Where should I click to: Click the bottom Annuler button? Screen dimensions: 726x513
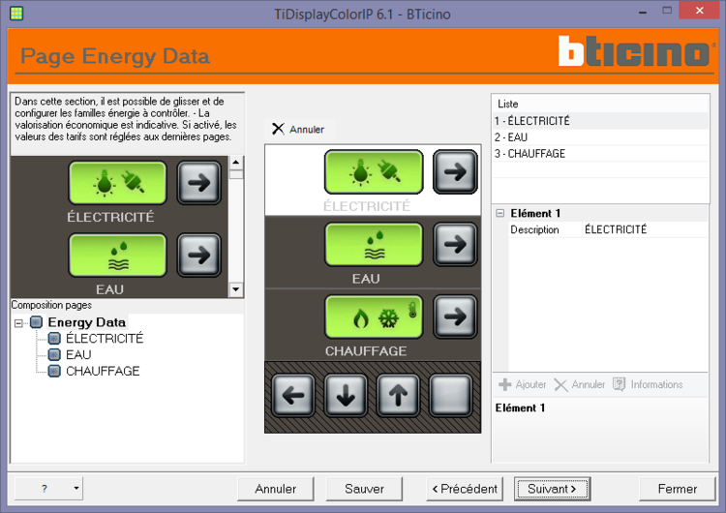coord(276,489)
